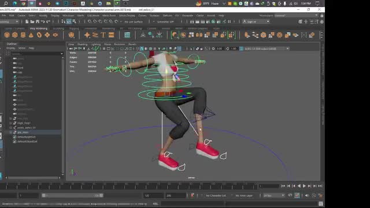
Task: Create a polygon disc from the shelf
Action: pos(55,35)
